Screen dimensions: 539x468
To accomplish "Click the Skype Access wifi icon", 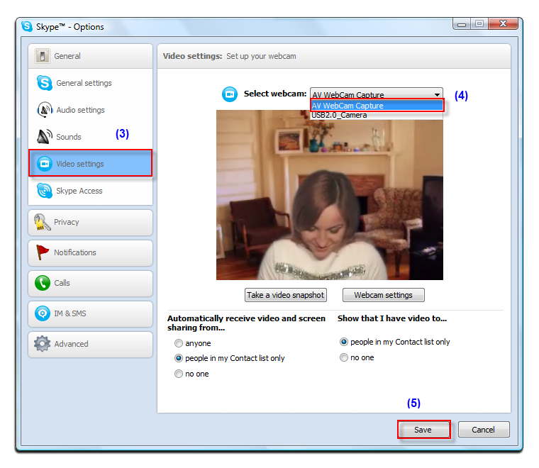I will pyautogui.click(x=45, y=191).
